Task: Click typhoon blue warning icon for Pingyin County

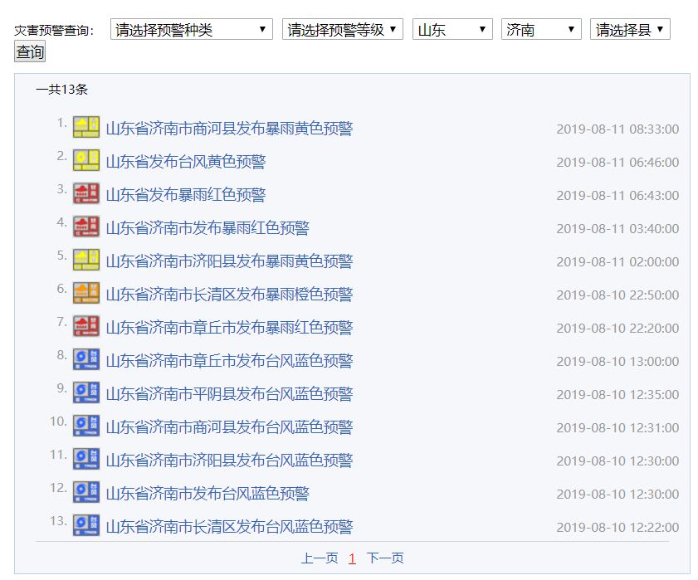Action: tap(86, 392)
